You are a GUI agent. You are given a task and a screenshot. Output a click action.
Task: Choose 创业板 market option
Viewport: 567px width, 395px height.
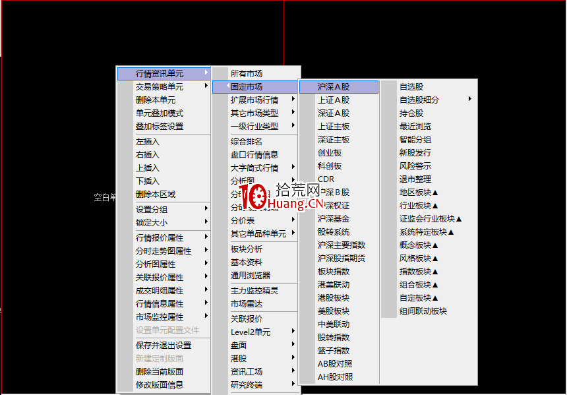coord(339,152)
